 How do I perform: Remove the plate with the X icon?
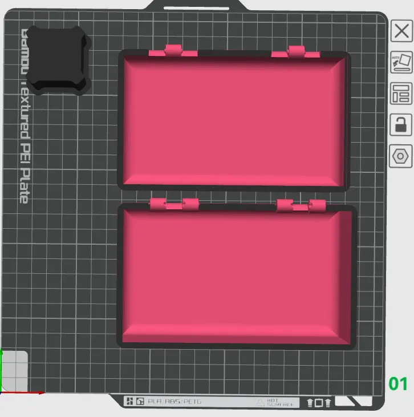(401, 31)
